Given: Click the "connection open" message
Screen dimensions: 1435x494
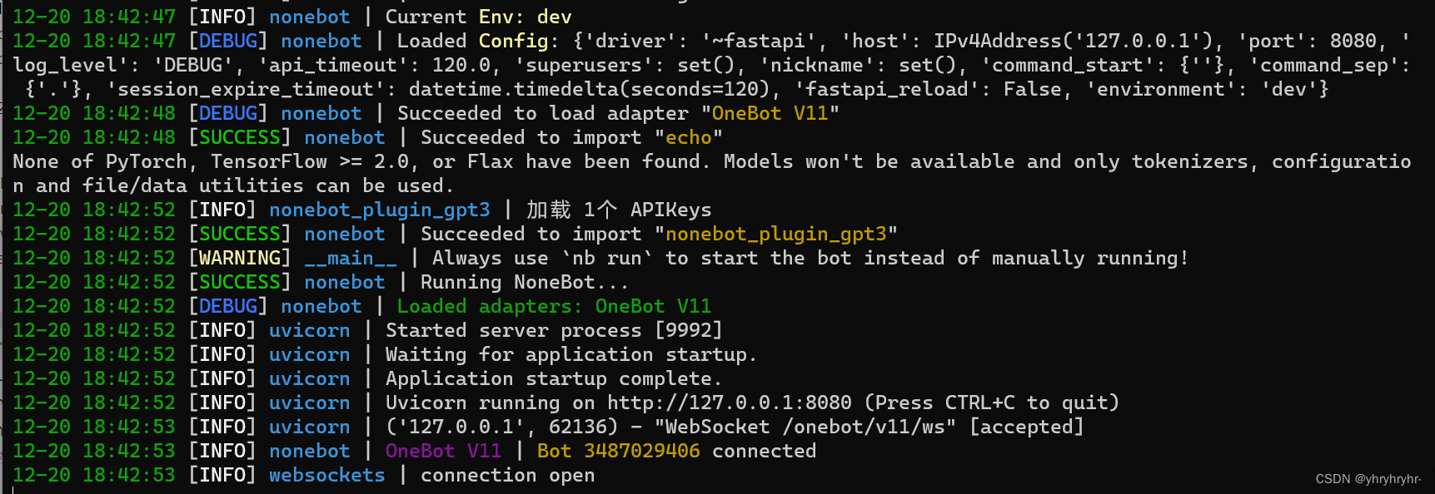Looking at the screenshot, I should [x=508, y=475].
